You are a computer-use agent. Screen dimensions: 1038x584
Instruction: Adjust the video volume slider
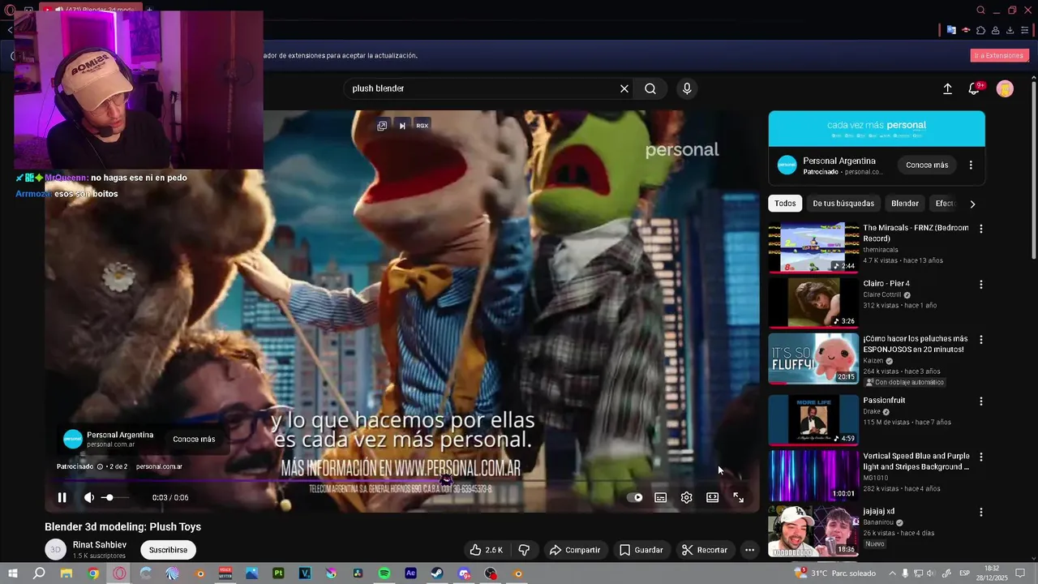coord(114,497)
